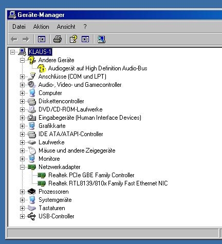222x244 pixels.
Task: Select Audiogerät auf High Definition Audio-Bus
Action: [98, 68]
